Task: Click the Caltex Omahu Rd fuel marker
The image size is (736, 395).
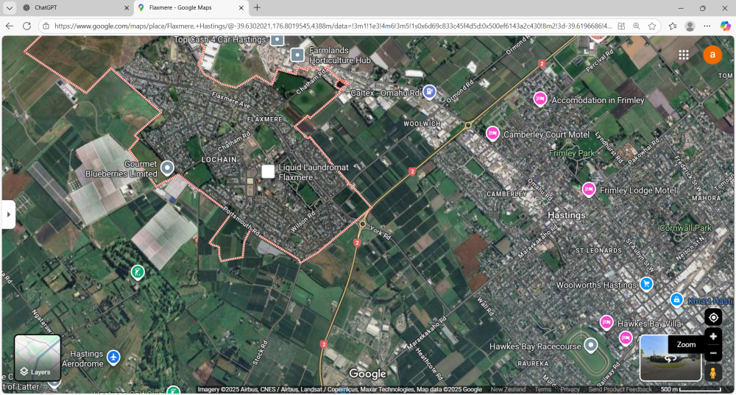Action: point(430,92)
